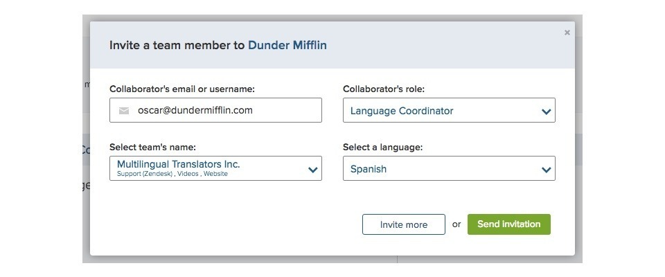Click the "Select team's name" label
Image resolution: width=665 pixels, height=277 pixels.
tap(152, 147)
